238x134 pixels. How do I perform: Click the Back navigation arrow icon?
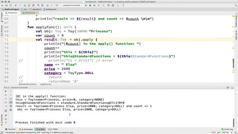(48, 6)
